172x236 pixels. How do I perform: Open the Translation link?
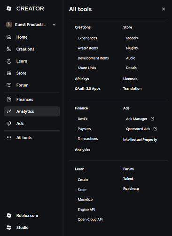coord(132,89)
